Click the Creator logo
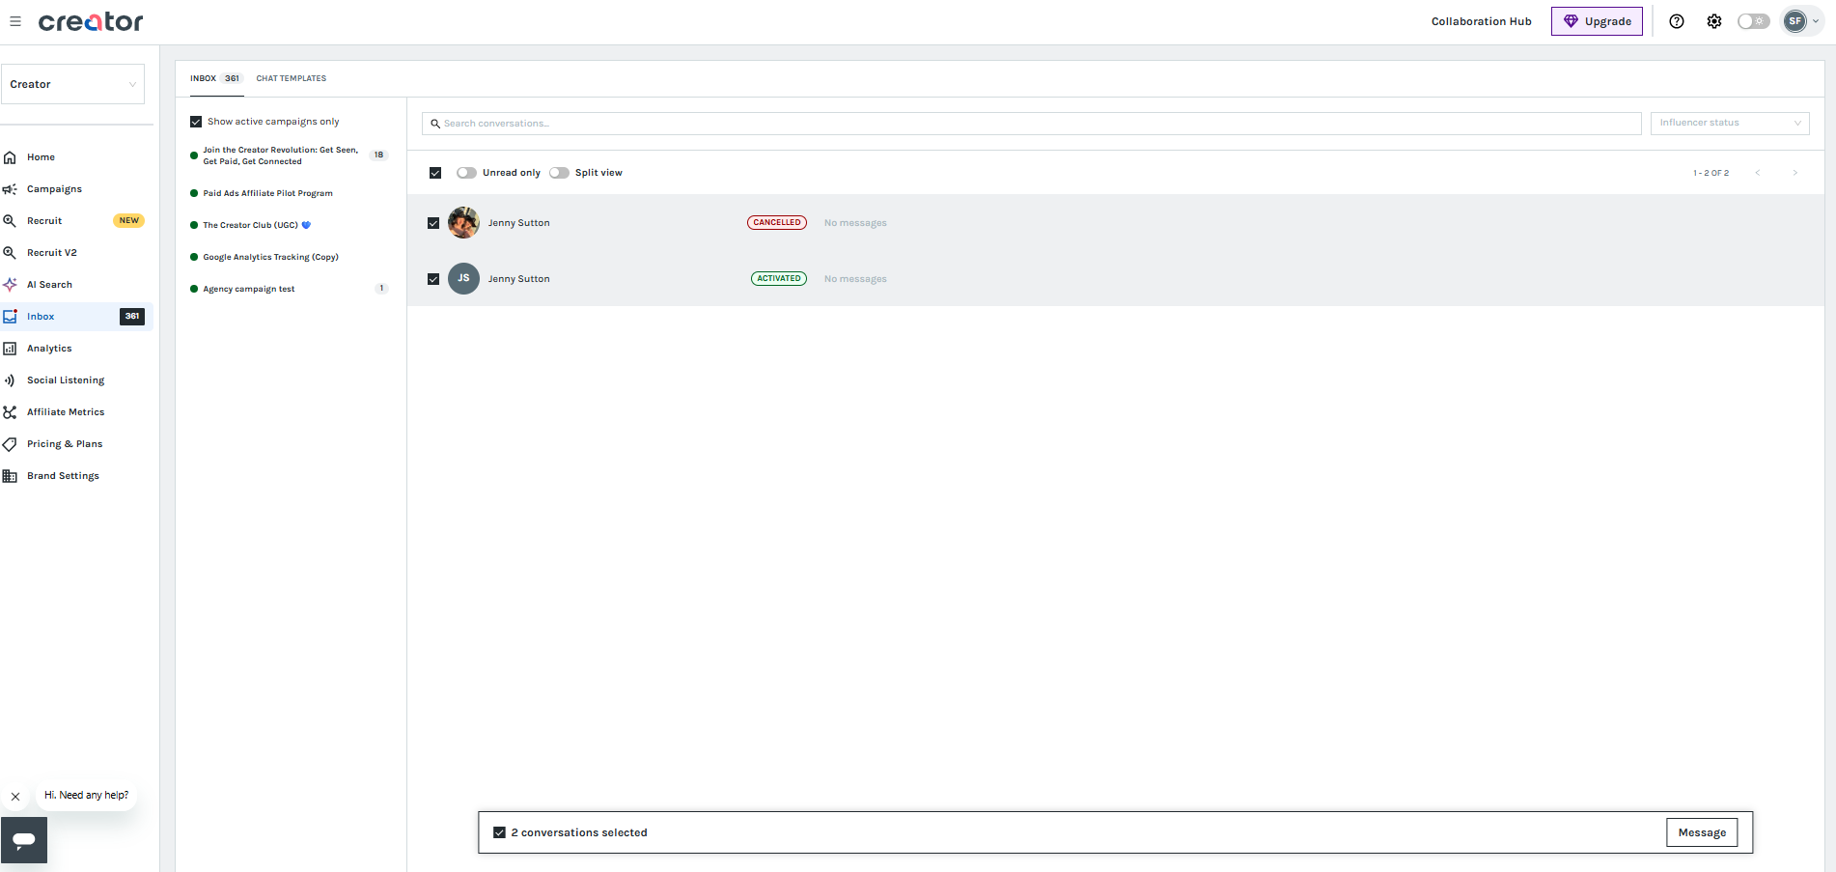Image resolution: width=1836 pixels, height=872 pixels. (x=91, y=21)
